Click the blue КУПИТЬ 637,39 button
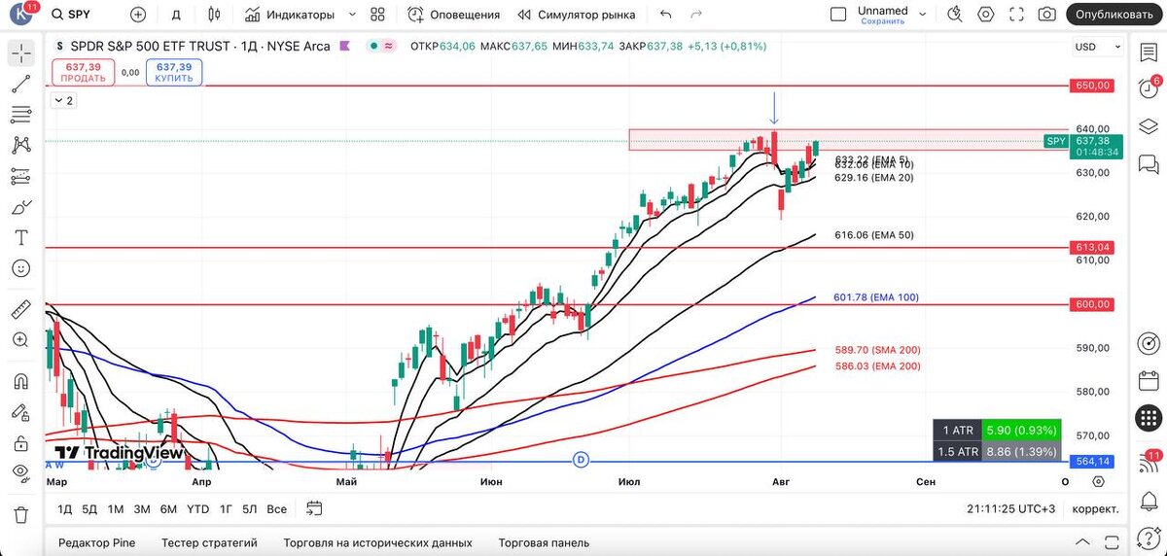 pos(173,72)
